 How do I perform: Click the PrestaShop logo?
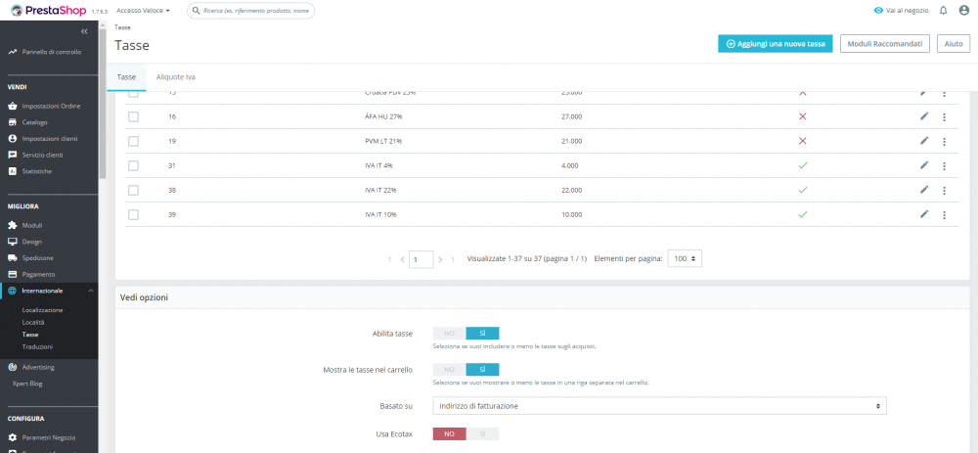tap(49, 10)
